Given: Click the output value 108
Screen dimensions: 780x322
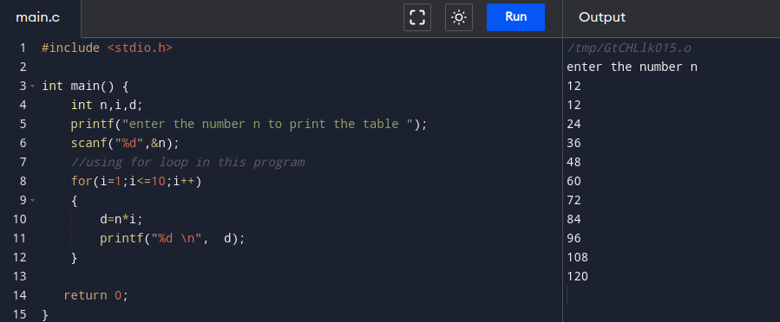Looking at the screenshot, I should click(x=577, y=257).
